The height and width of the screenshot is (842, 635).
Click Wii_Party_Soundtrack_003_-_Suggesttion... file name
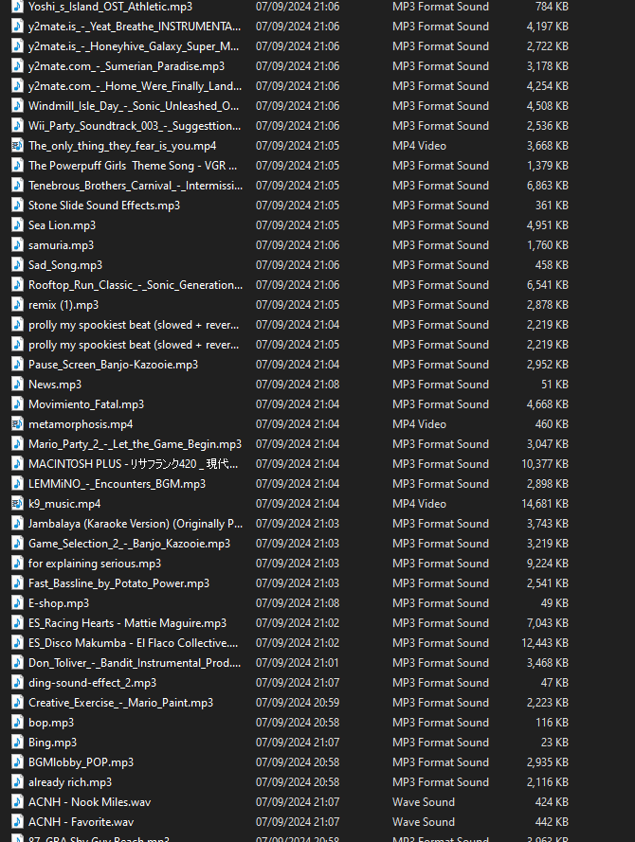coord(135,126)
